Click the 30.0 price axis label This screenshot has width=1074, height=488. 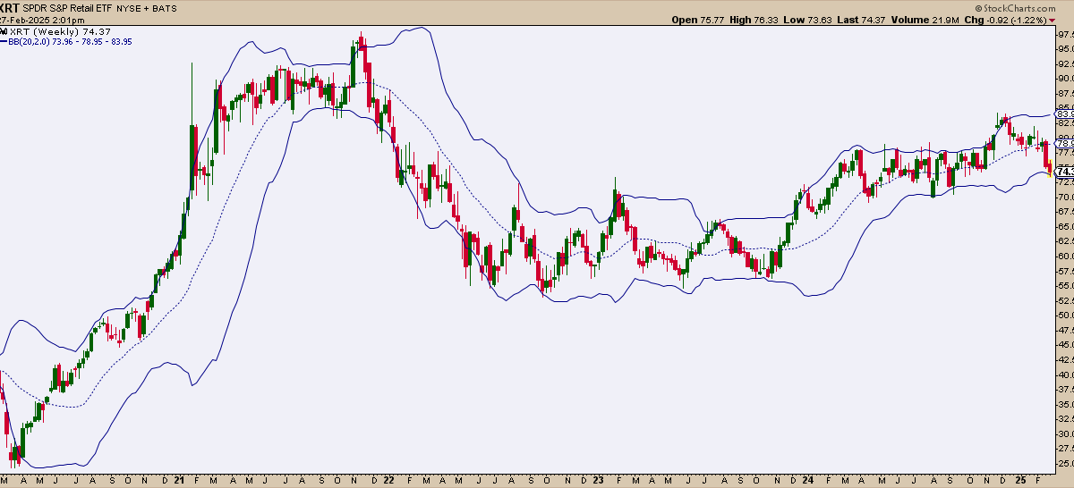[1065, 433]
